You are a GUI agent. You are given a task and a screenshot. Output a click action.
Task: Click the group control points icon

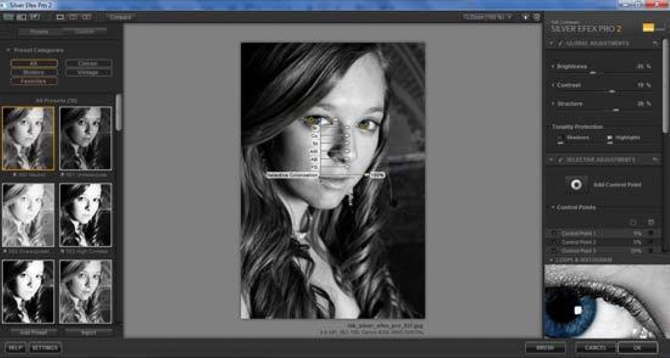pos(633,222)
